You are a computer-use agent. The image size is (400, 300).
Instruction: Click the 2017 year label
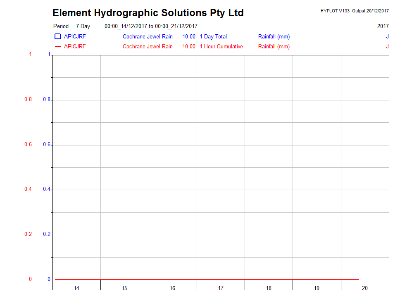tap(383, 26)
